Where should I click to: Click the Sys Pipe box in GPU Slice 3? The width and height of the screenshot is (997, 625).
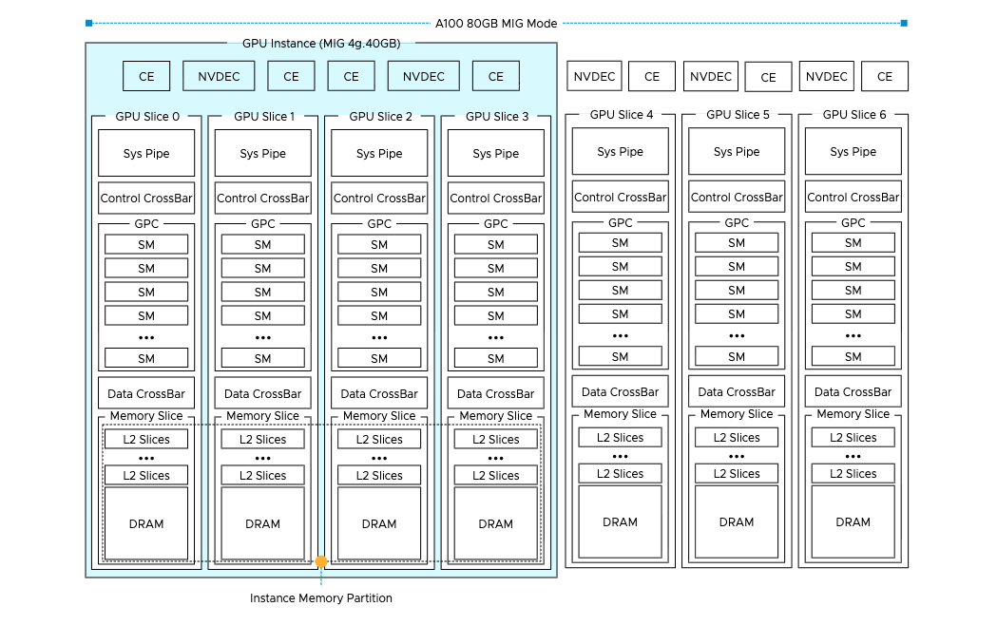point(496,153)
